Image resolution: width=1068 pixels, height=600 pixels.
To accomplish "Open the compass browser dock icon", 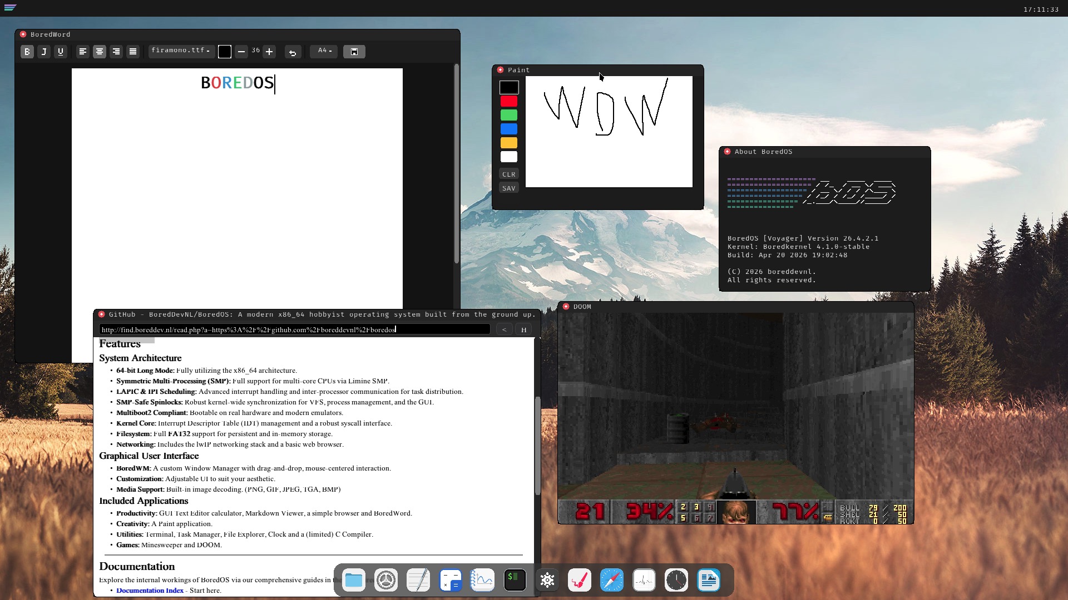I will 612,581.
